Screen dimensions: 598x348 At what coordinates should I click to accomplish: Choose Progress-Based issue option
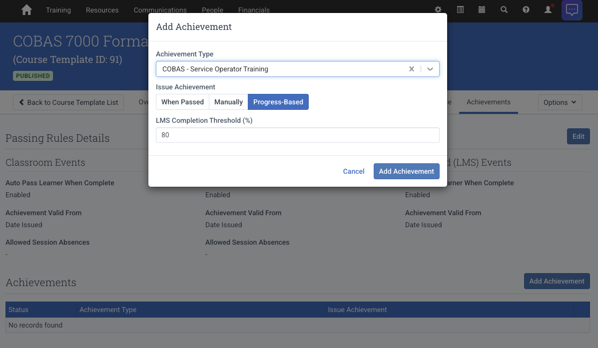click(x=278, y=102)
